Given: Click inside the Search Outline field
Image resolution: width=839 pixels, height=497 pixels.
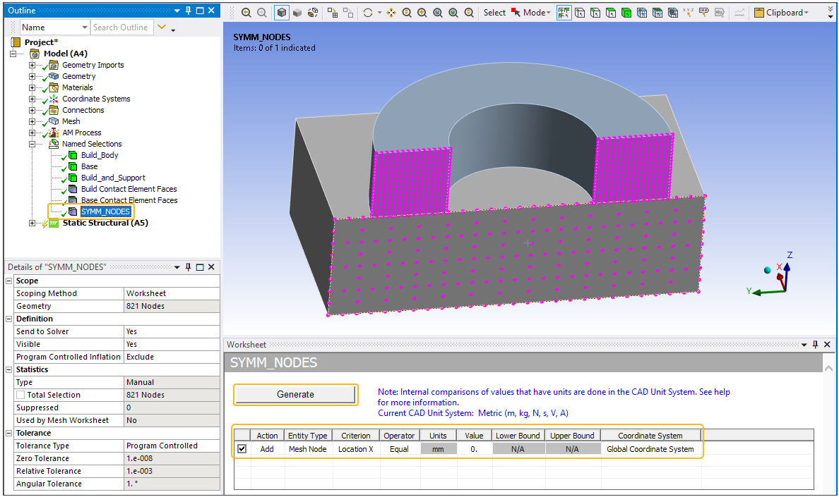Looking at the screenshot, I should 122,27.
